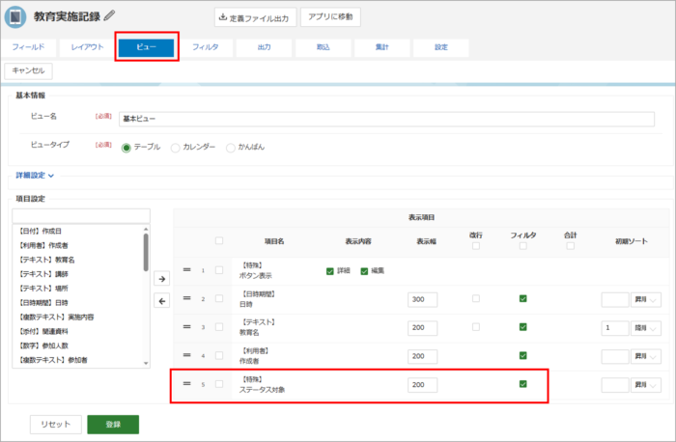Toggle フィルタ header checkbox
Screen dimensions: 676x442
pos(523,246)
